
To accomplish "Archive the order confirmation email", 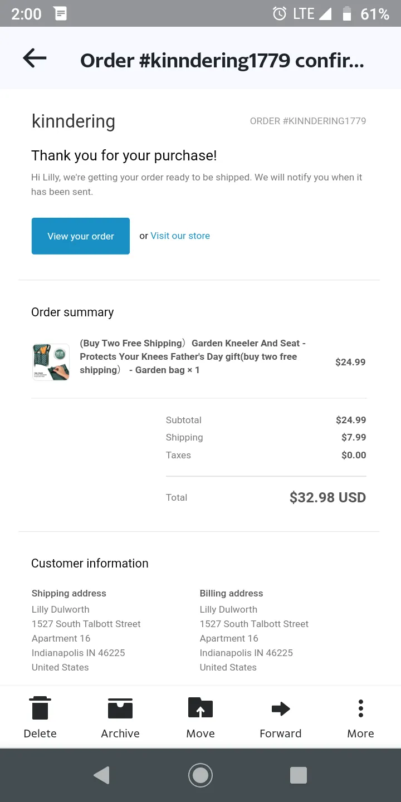I will pos(120,708).
